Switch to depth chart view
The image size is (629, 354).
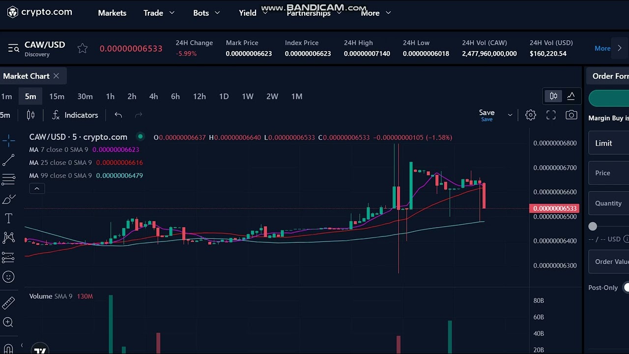tap(571, 96)
